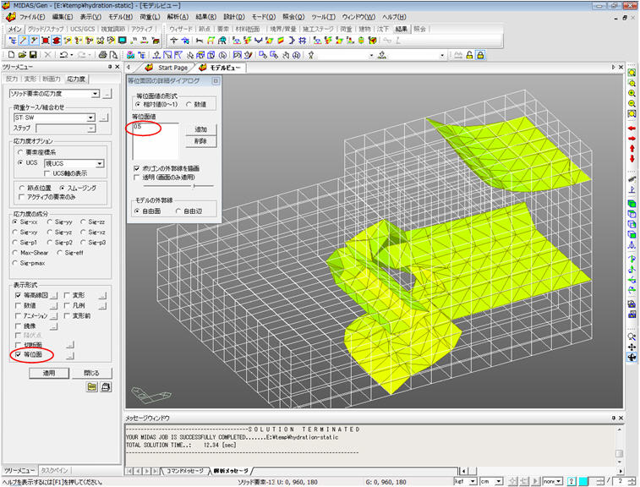
Task: Open the kgf force unit dropdown
Action: (x=473, y=482)
